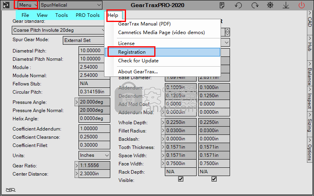
Task: Click the Coefficient Clearance 0.25000 field
Action: 94,137
